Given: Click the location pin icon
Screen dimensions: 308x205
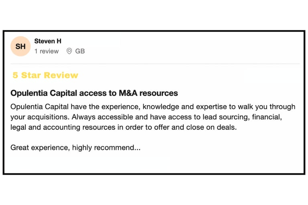Looking at the screenshot, I should (69, 51).
